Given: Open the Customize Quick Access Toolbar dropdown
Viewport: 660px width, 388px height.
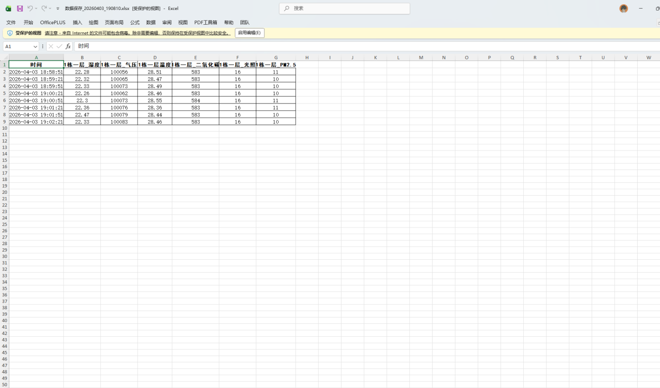Looking at the screenshot, I should pos(58,9).
